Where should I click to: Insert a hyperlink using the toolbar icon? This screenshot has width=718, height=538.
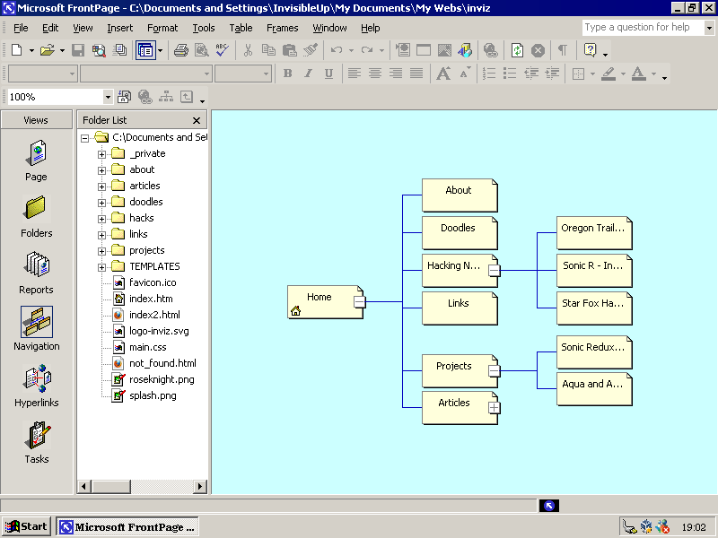click(491, 50)
